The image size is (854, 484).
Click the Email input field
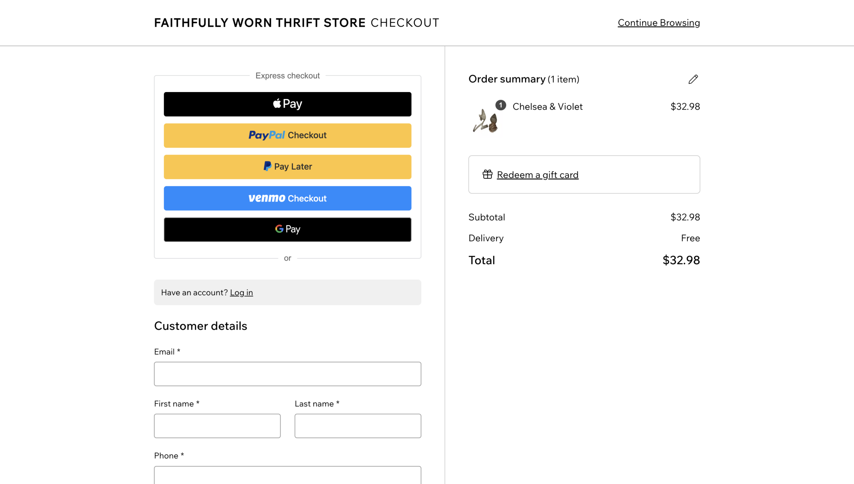coord(287,374)
